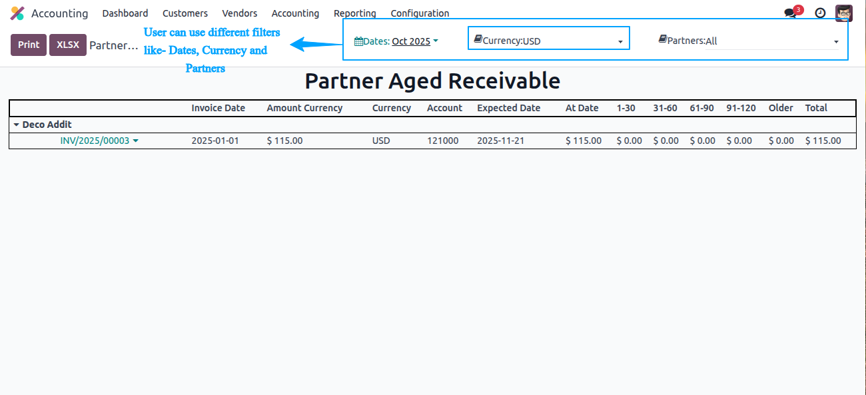Click the $ 115.00 Total cell
The image size is (866, 395).
pyautogui.click(x=823, y=141)
